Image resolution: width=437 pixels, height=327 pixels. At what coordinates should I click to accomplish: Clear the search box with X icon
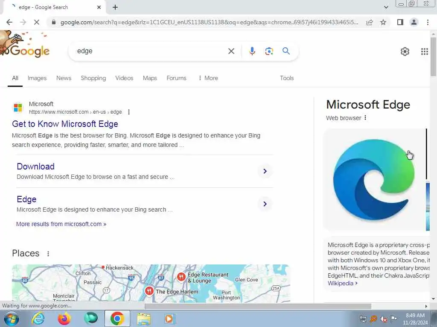pos(231,51)
